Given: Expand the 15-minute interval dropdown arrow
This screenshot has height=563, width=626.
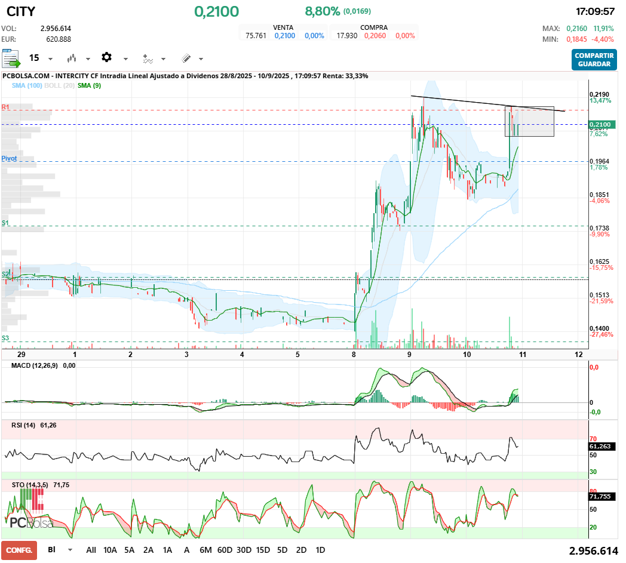Looking at the screenshot, I should [50, 59].
